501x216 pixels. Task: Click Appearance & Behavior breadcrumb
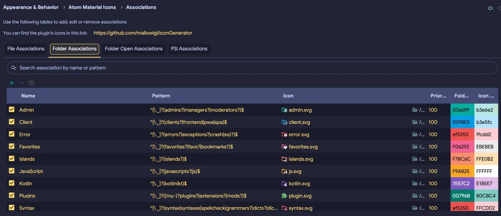pyautogui.click(x=31, y=7)
